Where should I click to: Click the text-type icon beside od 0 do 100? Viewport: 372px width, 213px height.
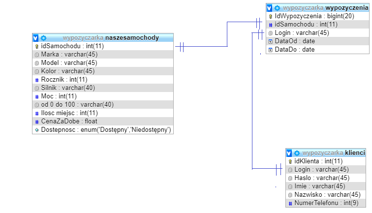[x=36, y=105]
